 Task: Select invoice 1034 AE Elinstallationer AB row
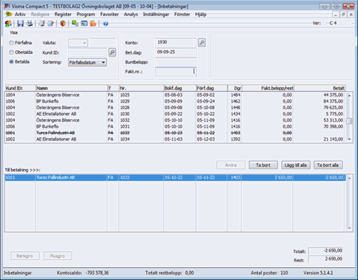tap(175, 139)
